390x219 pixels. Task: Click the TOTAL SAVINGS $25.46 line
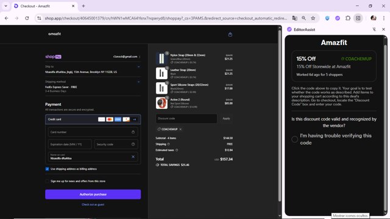172,165
